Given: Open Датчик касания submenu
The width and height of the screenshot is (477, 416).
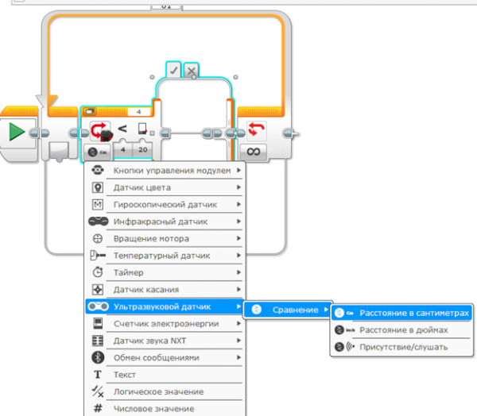Looking at the screenshot, I should (165, 290).
